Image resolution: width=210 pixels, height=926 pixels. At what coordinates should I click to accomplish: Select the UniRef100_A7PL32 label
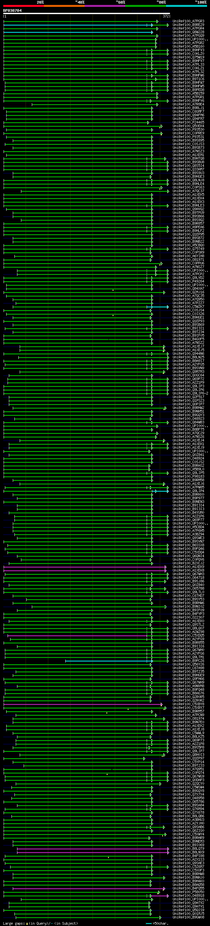click(x=188, y=72)
